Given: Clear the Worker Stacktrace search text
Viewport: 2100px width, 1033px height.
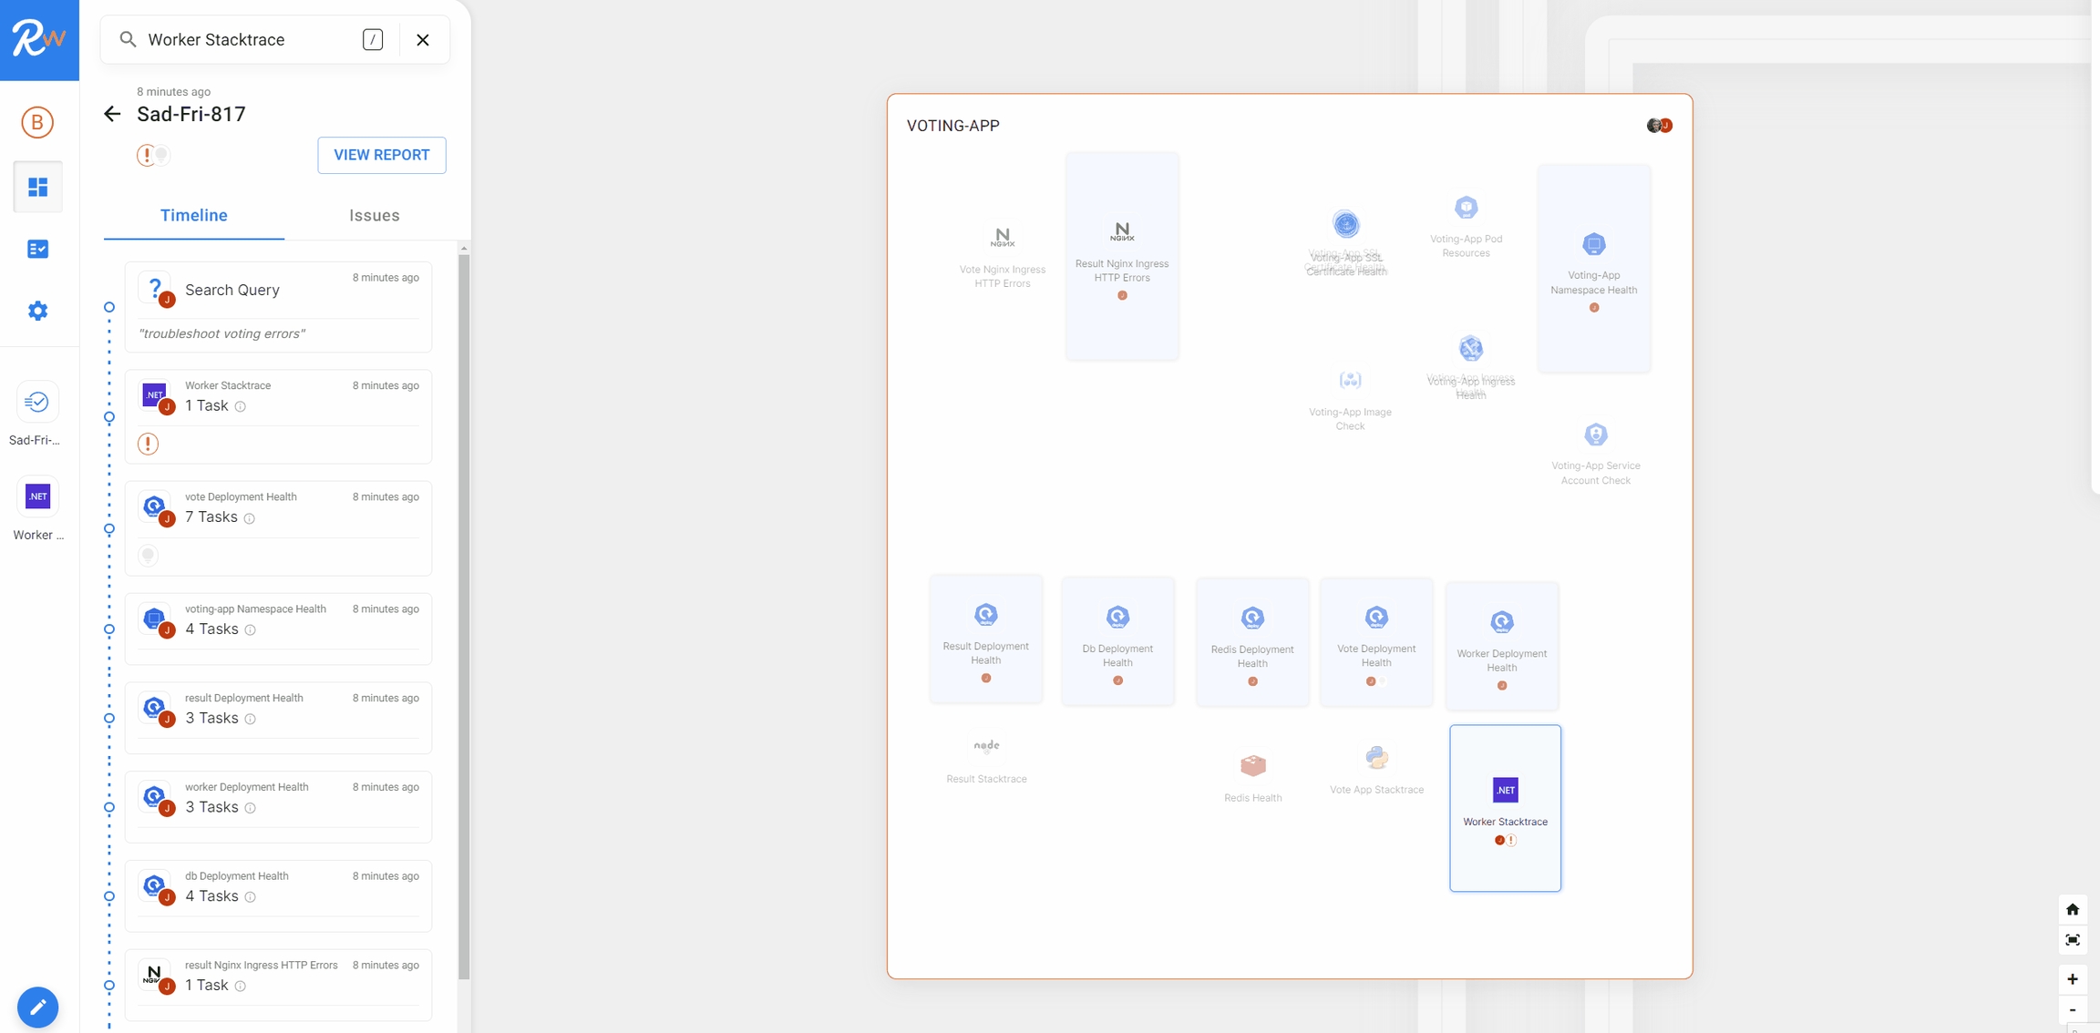Looking at the screenshot, I should tap(423, 39).
